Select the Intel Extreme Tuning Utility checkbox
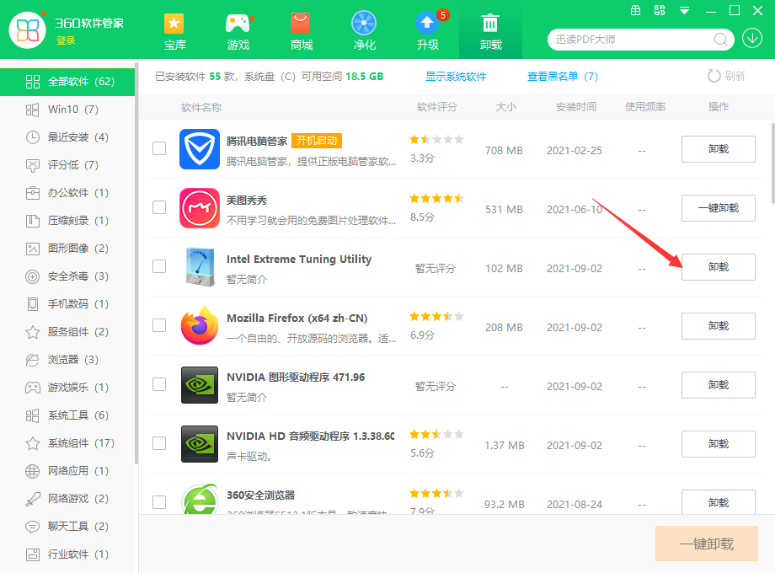 (159, 266)
